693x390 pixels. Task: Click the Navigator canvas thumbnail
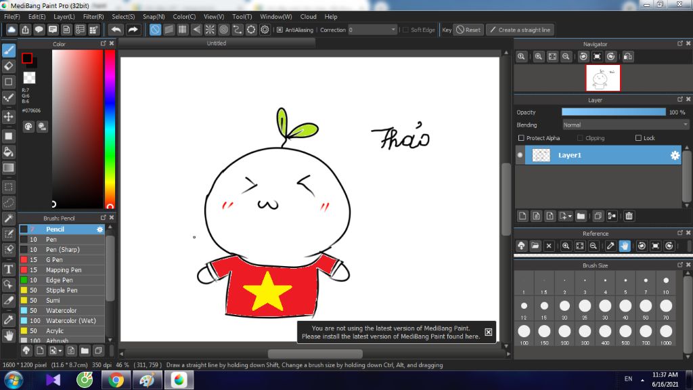click(603, 78)
